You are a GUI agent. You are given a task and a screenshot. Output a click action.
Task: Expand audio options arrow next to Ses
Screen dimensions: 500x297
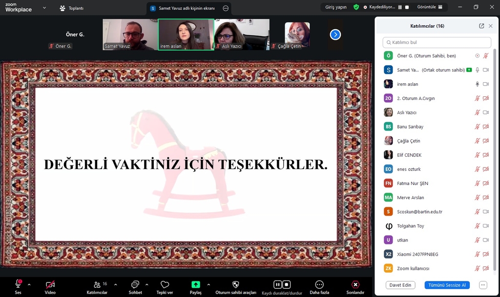(x=29, y=284)
